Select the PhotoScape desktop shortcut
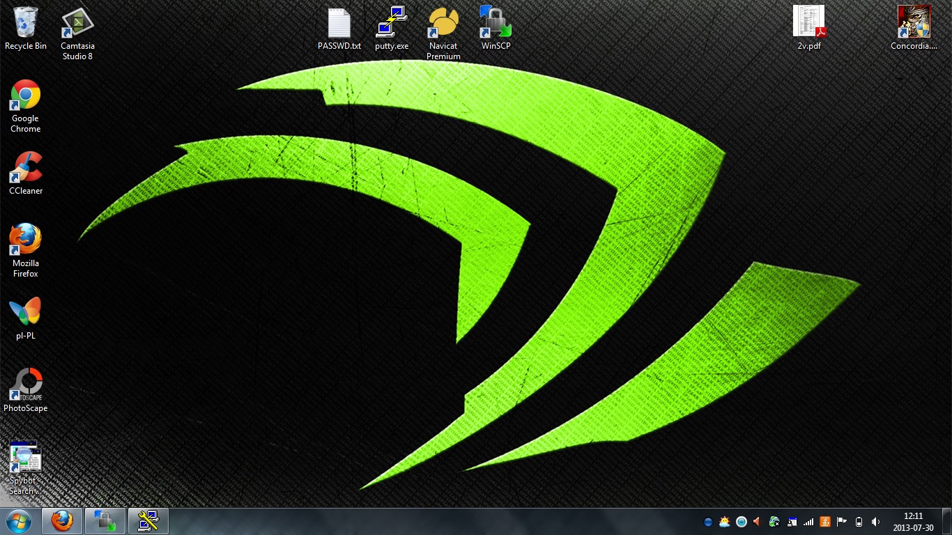The height and width of the screenshot is (535, 952). [26, 391]
